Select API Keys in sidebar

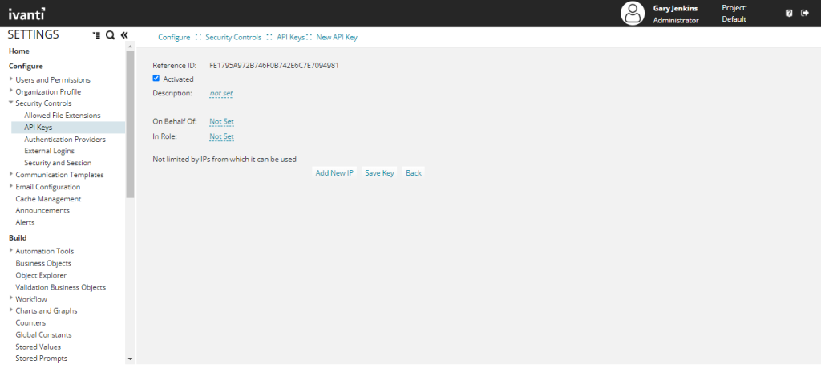(x=68, y=128)
